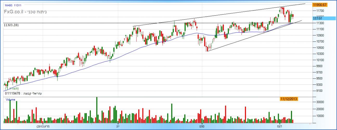Click the 30000 volume axis label

tap(320, 102)
